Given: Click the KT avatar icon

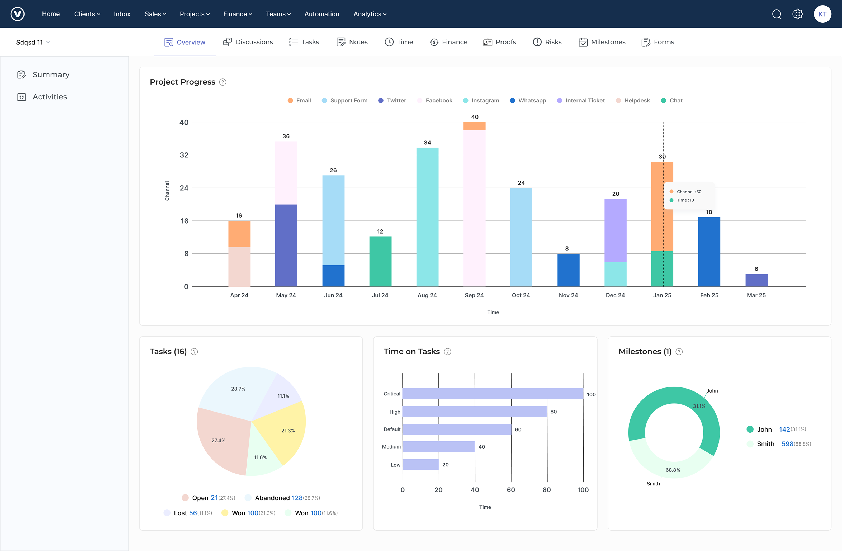Looking at the screenshot, I should click(x=822, y=14).
